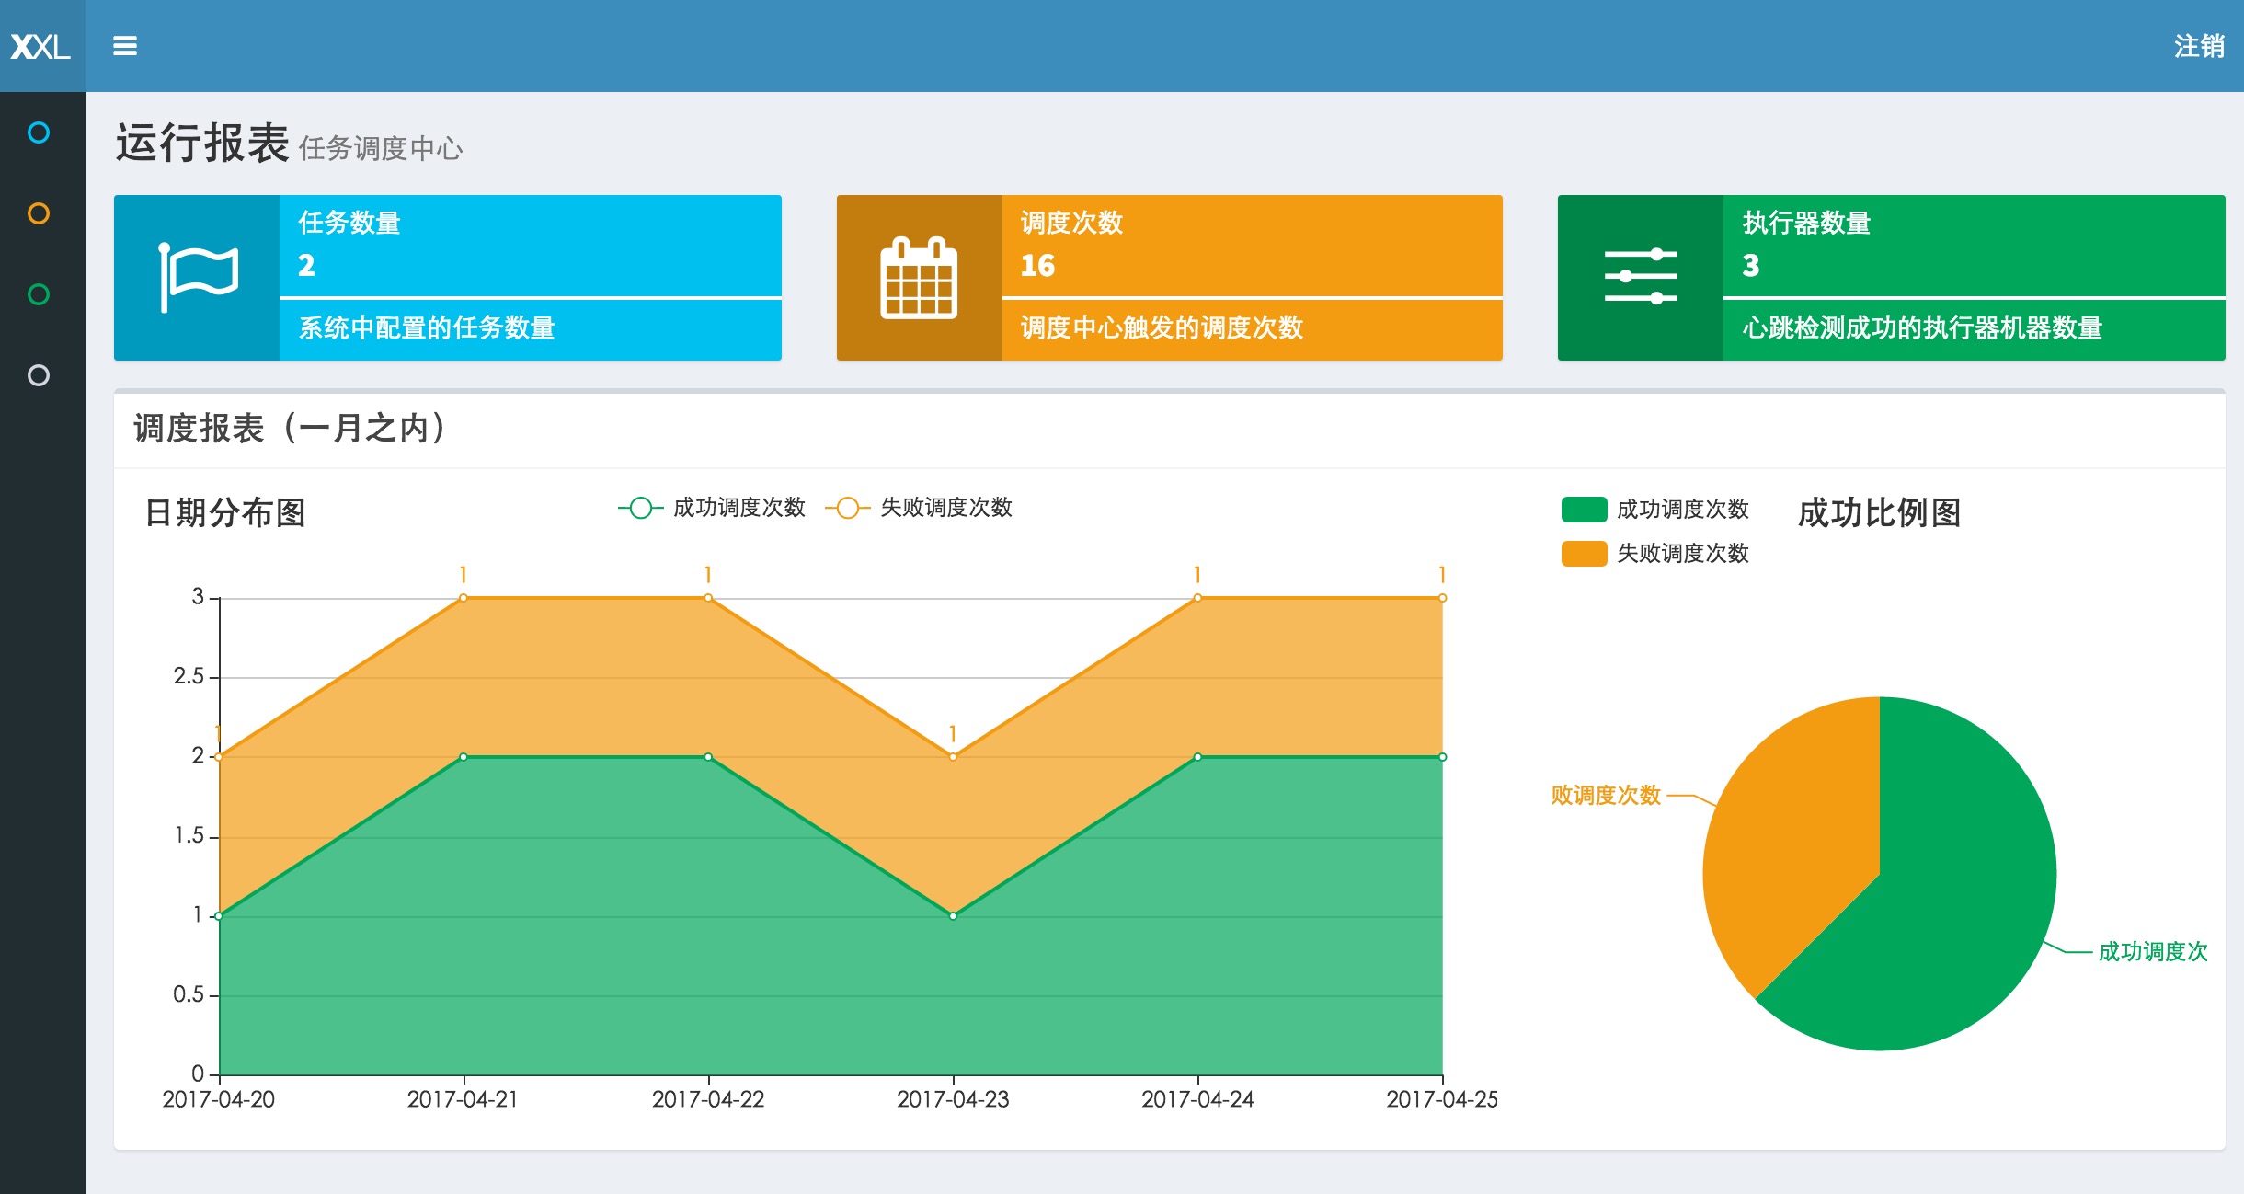Viewport: 2244px width, 1194px height.
Task: Click the 2017-04-23 success data point
Action: tap(953, 916)
